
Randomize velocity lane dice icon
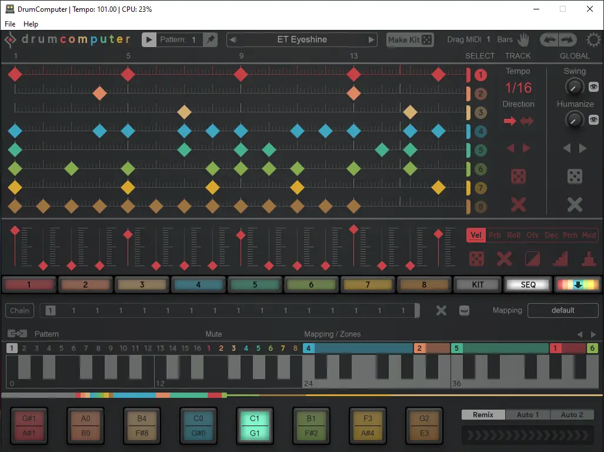[476, 259]
